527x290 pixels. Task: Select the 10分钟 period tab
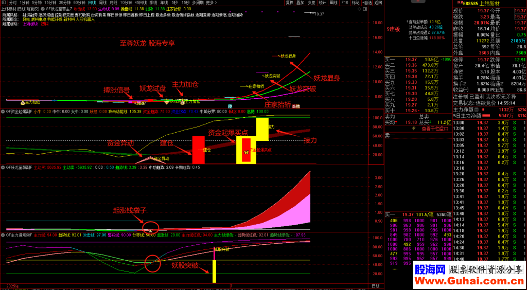pyautogui.click(x=126, y=3)
